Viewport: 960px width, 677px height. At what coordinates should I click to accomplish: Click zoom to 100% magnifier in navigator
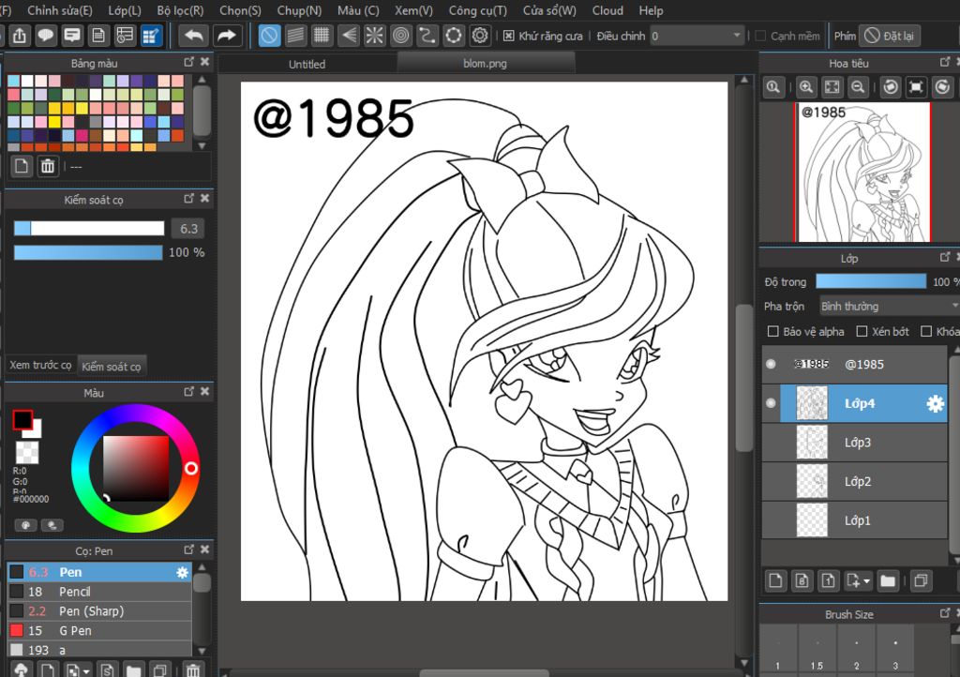click(x=773, y=87)
